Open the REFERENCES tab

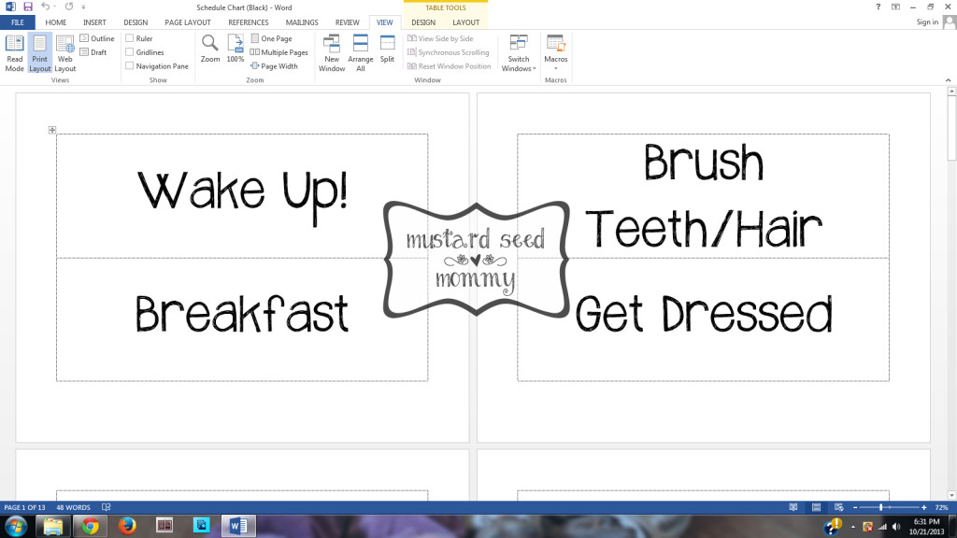coord(249,22)
